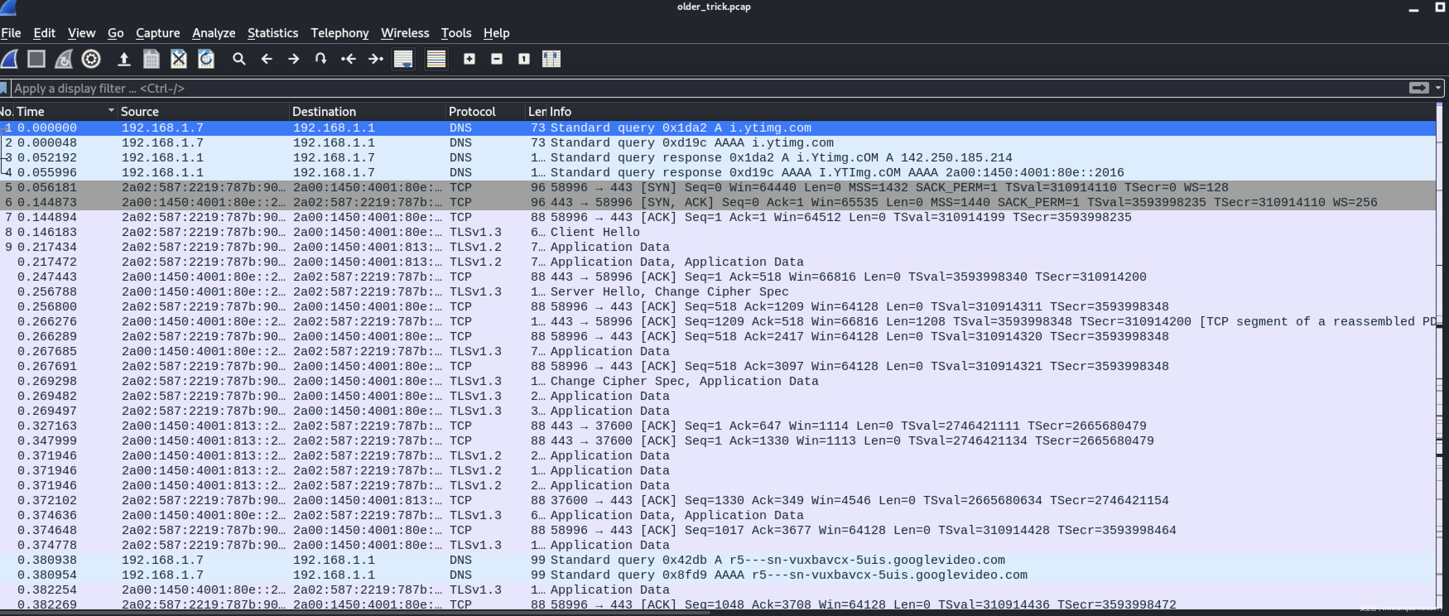Stop the packet capture
This screenshot has height=616, width=1449.
coord(36,59)
